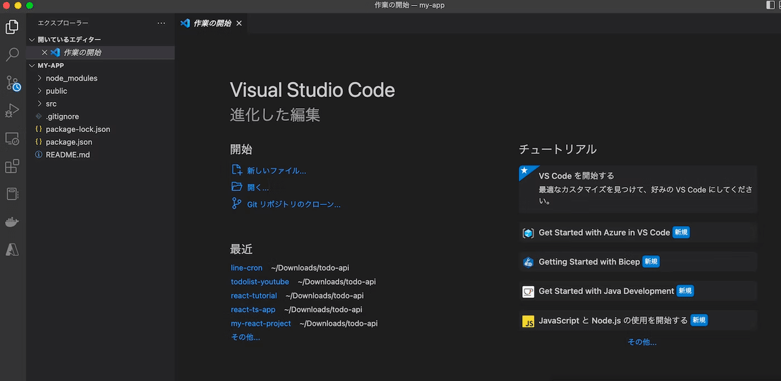Viewport: 781px width, 381px height.
Task: Click the star badge on VS Code tutorial
Action: point(525,171)
